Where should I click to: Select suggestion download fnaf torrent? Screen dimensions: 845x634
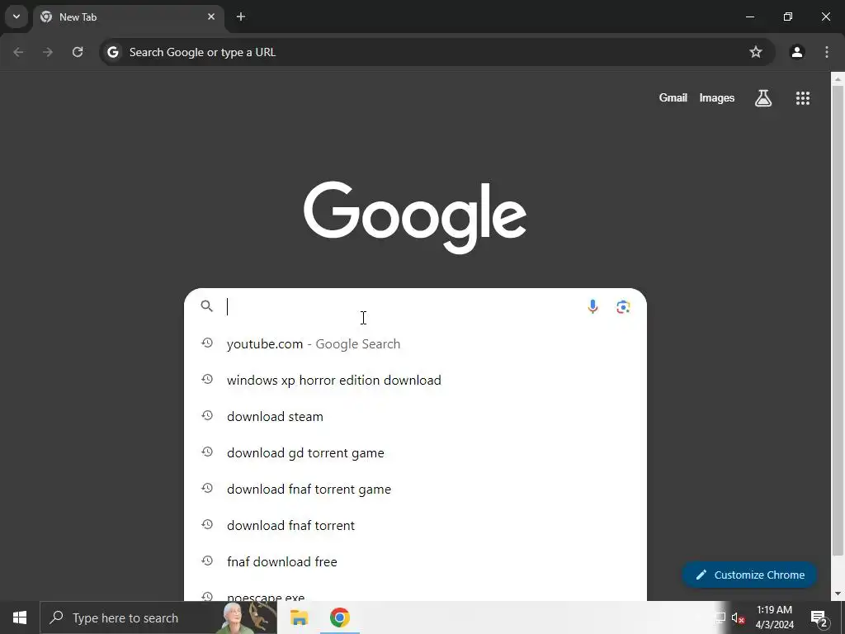(416, 525)
